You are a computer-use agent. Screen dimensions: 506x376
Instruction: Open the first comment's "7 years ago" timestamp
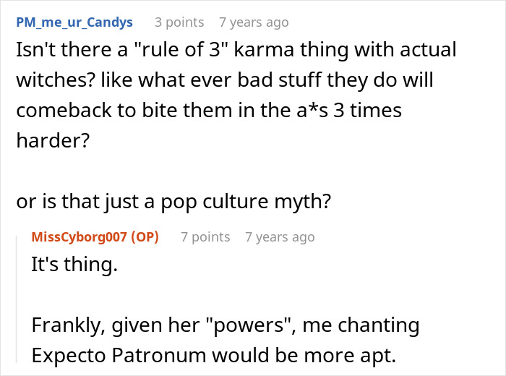pyautogui.click(x=254, y=22)
